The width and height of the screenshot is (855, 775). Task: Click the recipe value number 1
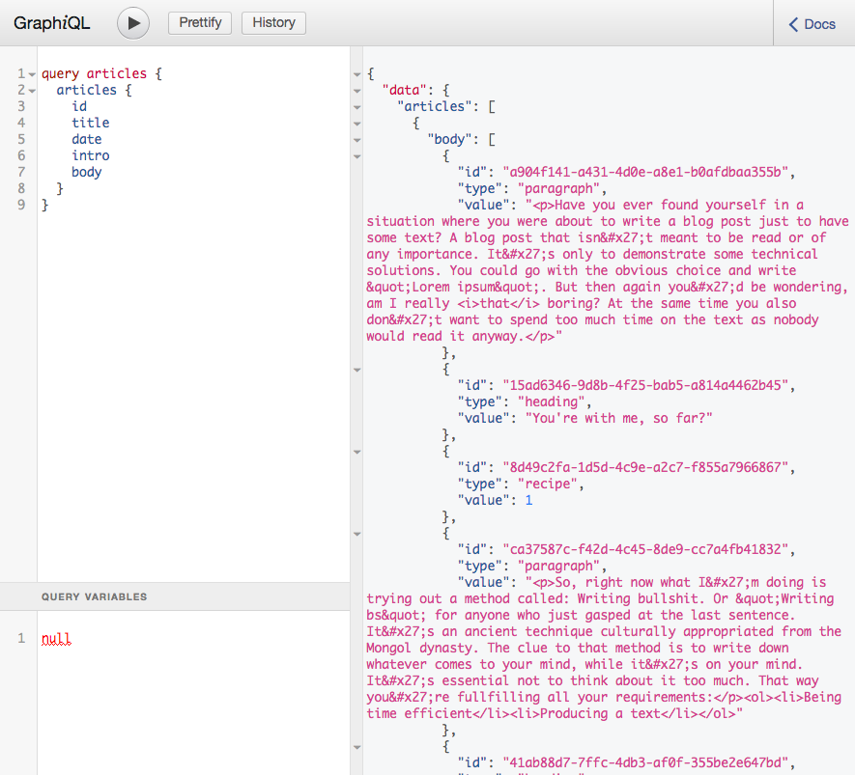pos(528,500)
